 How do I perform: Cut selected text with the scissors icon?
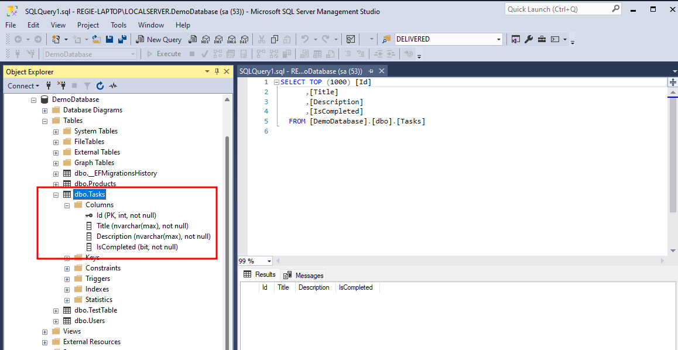(x=261, y=39)
